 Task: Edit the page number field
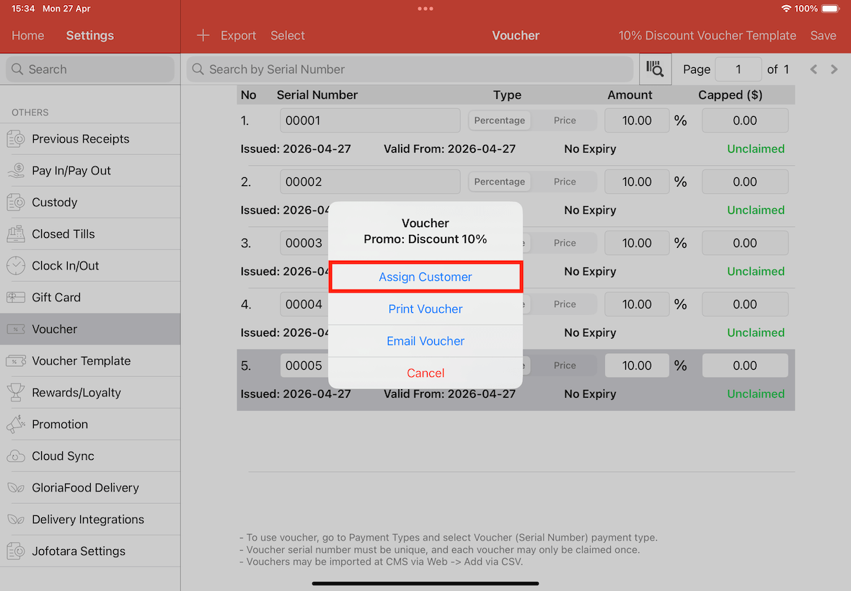coord(738,69)
